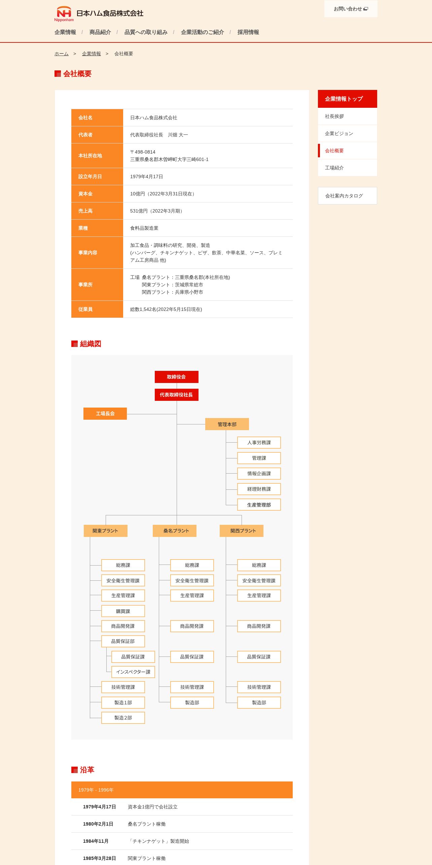Click the 企業情報 breadcrumb link

92,54
